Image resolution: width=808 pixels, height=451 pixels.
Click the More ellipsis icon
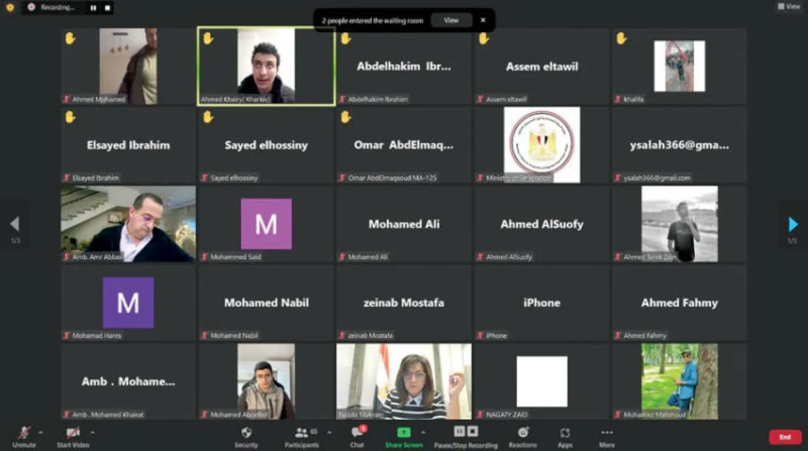[x=607, y=432]
